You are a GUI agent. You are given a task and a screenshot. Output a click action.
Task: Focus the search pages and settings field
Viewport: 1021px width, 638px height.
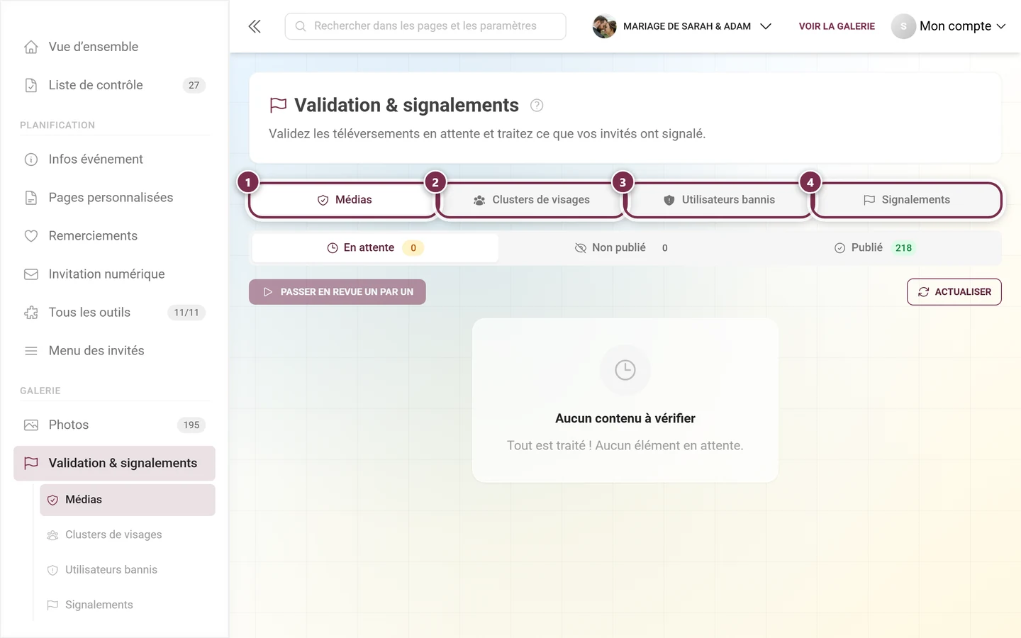[425, 26]
